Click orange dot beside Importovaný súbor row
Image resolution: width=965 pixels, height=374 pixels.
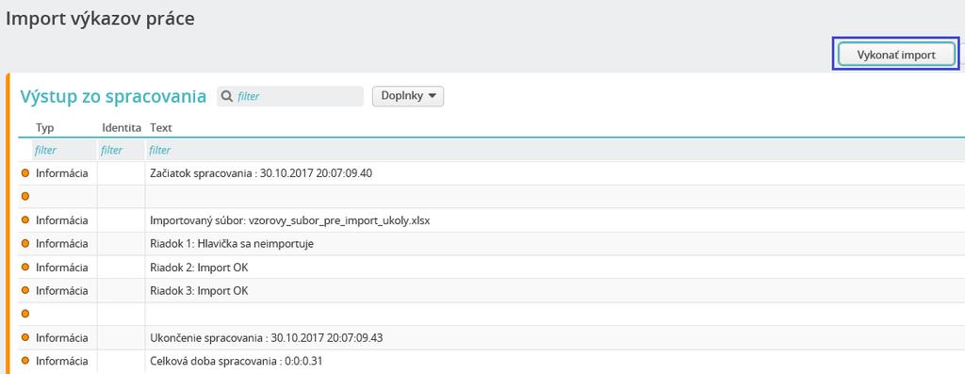[25, 220]
